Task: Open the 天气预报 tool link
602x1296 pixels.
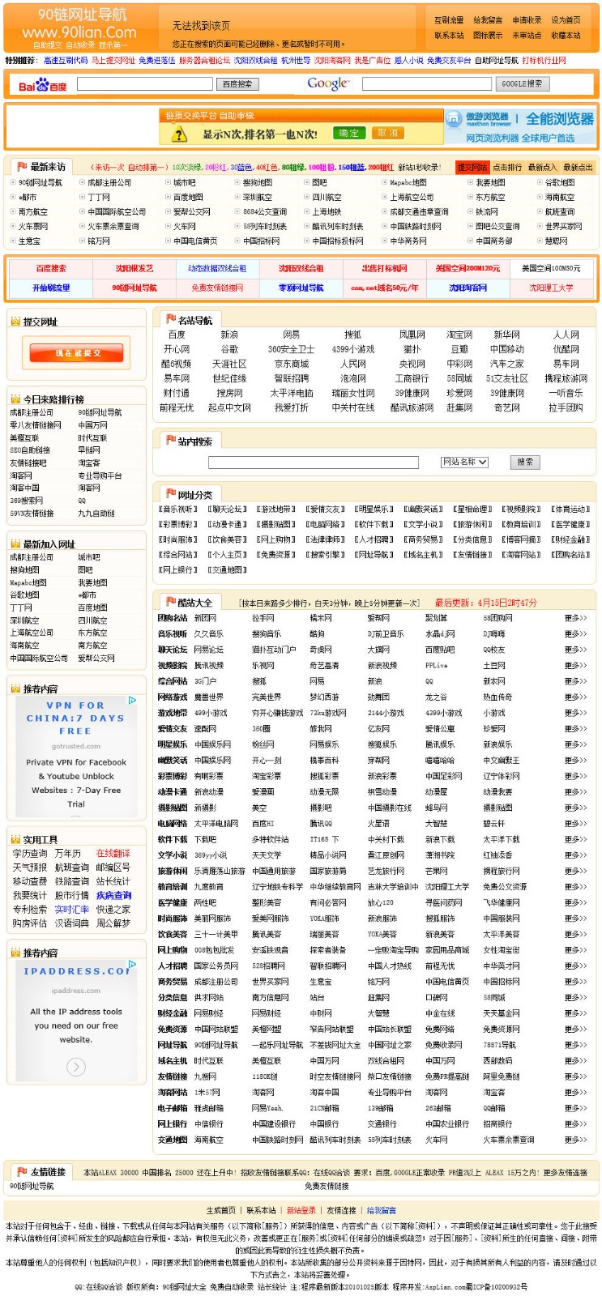Action: click(30, 868)
